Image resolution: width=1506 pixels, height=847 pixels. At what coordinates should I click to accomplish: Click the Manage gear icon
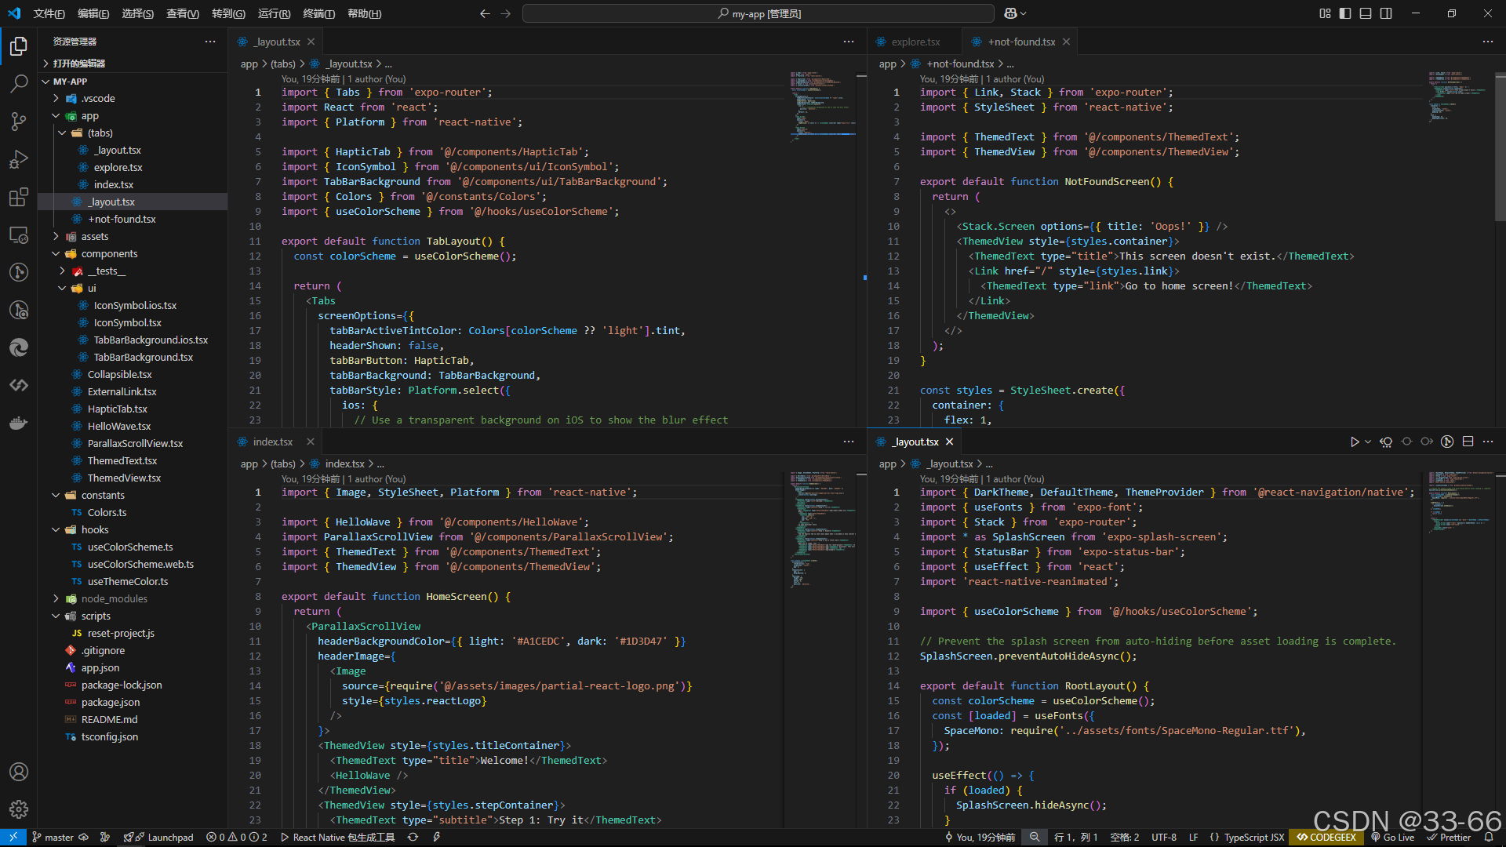click(19, 809)
